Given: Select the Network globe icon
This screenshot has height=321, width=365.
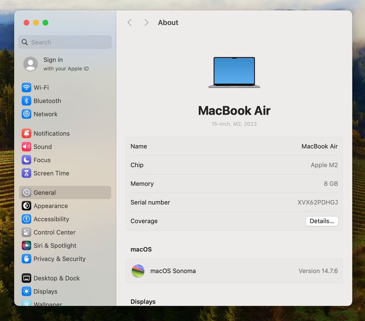Looking at the screenshot, I should [26, 114].
